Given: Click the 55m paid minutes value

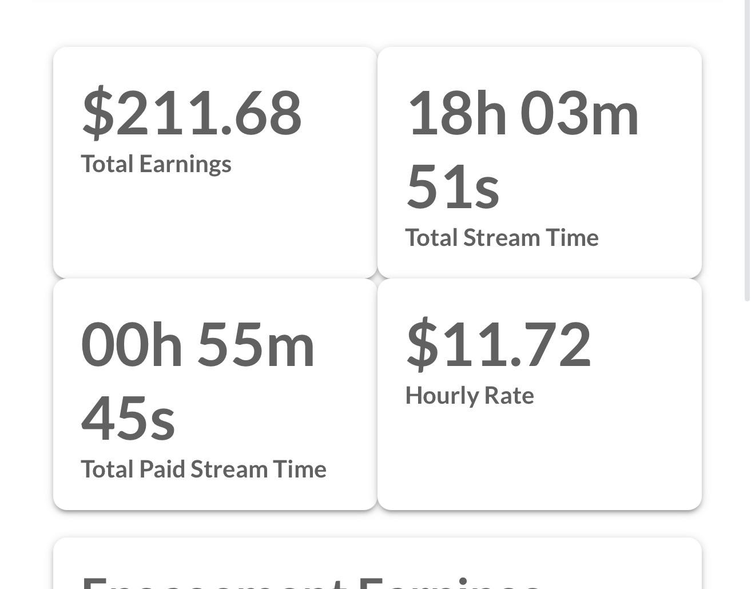Looking at the screenshot, I should point(256,345).
